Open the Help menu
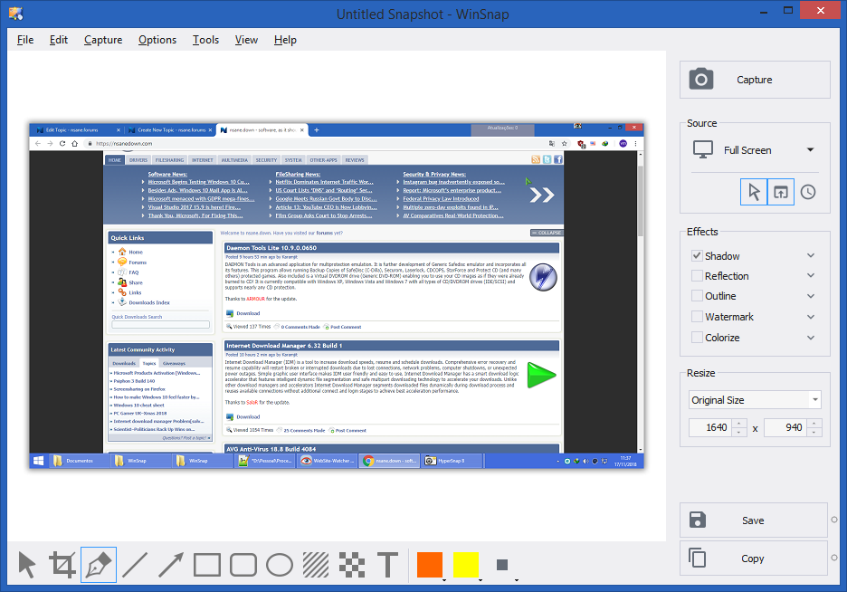This screenshot has width=847, height=592. click(285, 40)
